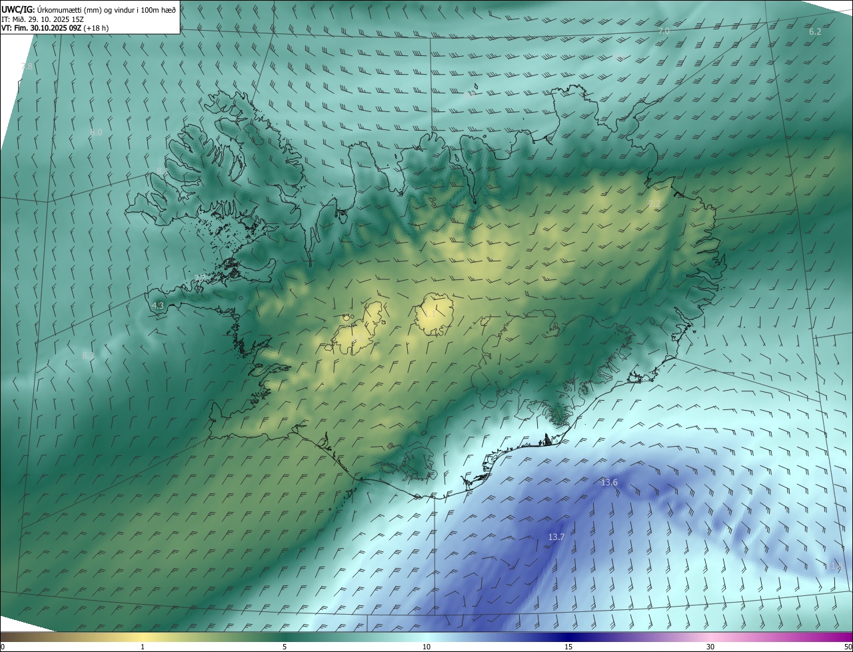The image size is (853, 652).
Task: Click the 8.3 value label southwest of Snæfellsnes
Action: point(88,356)
